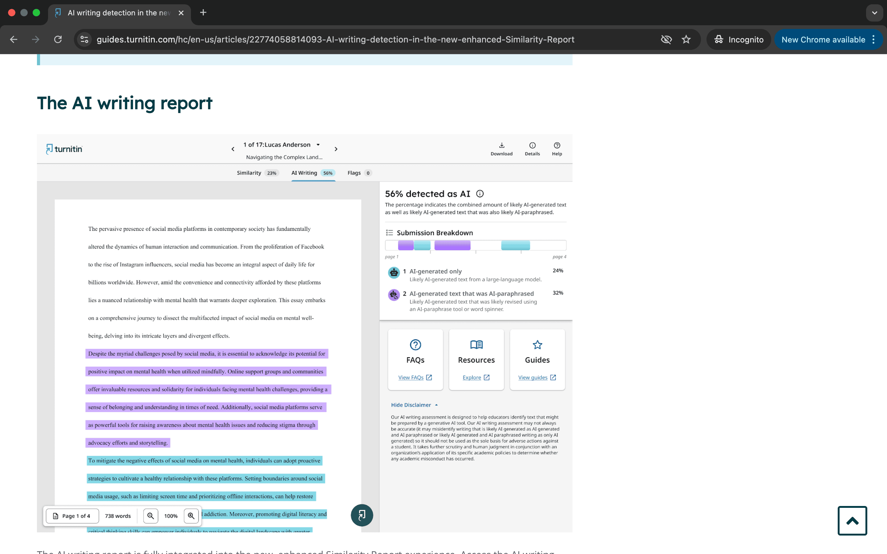Open Chrome three-dot menu
Screen dimensions: 887x554
(x=874, y=40)
